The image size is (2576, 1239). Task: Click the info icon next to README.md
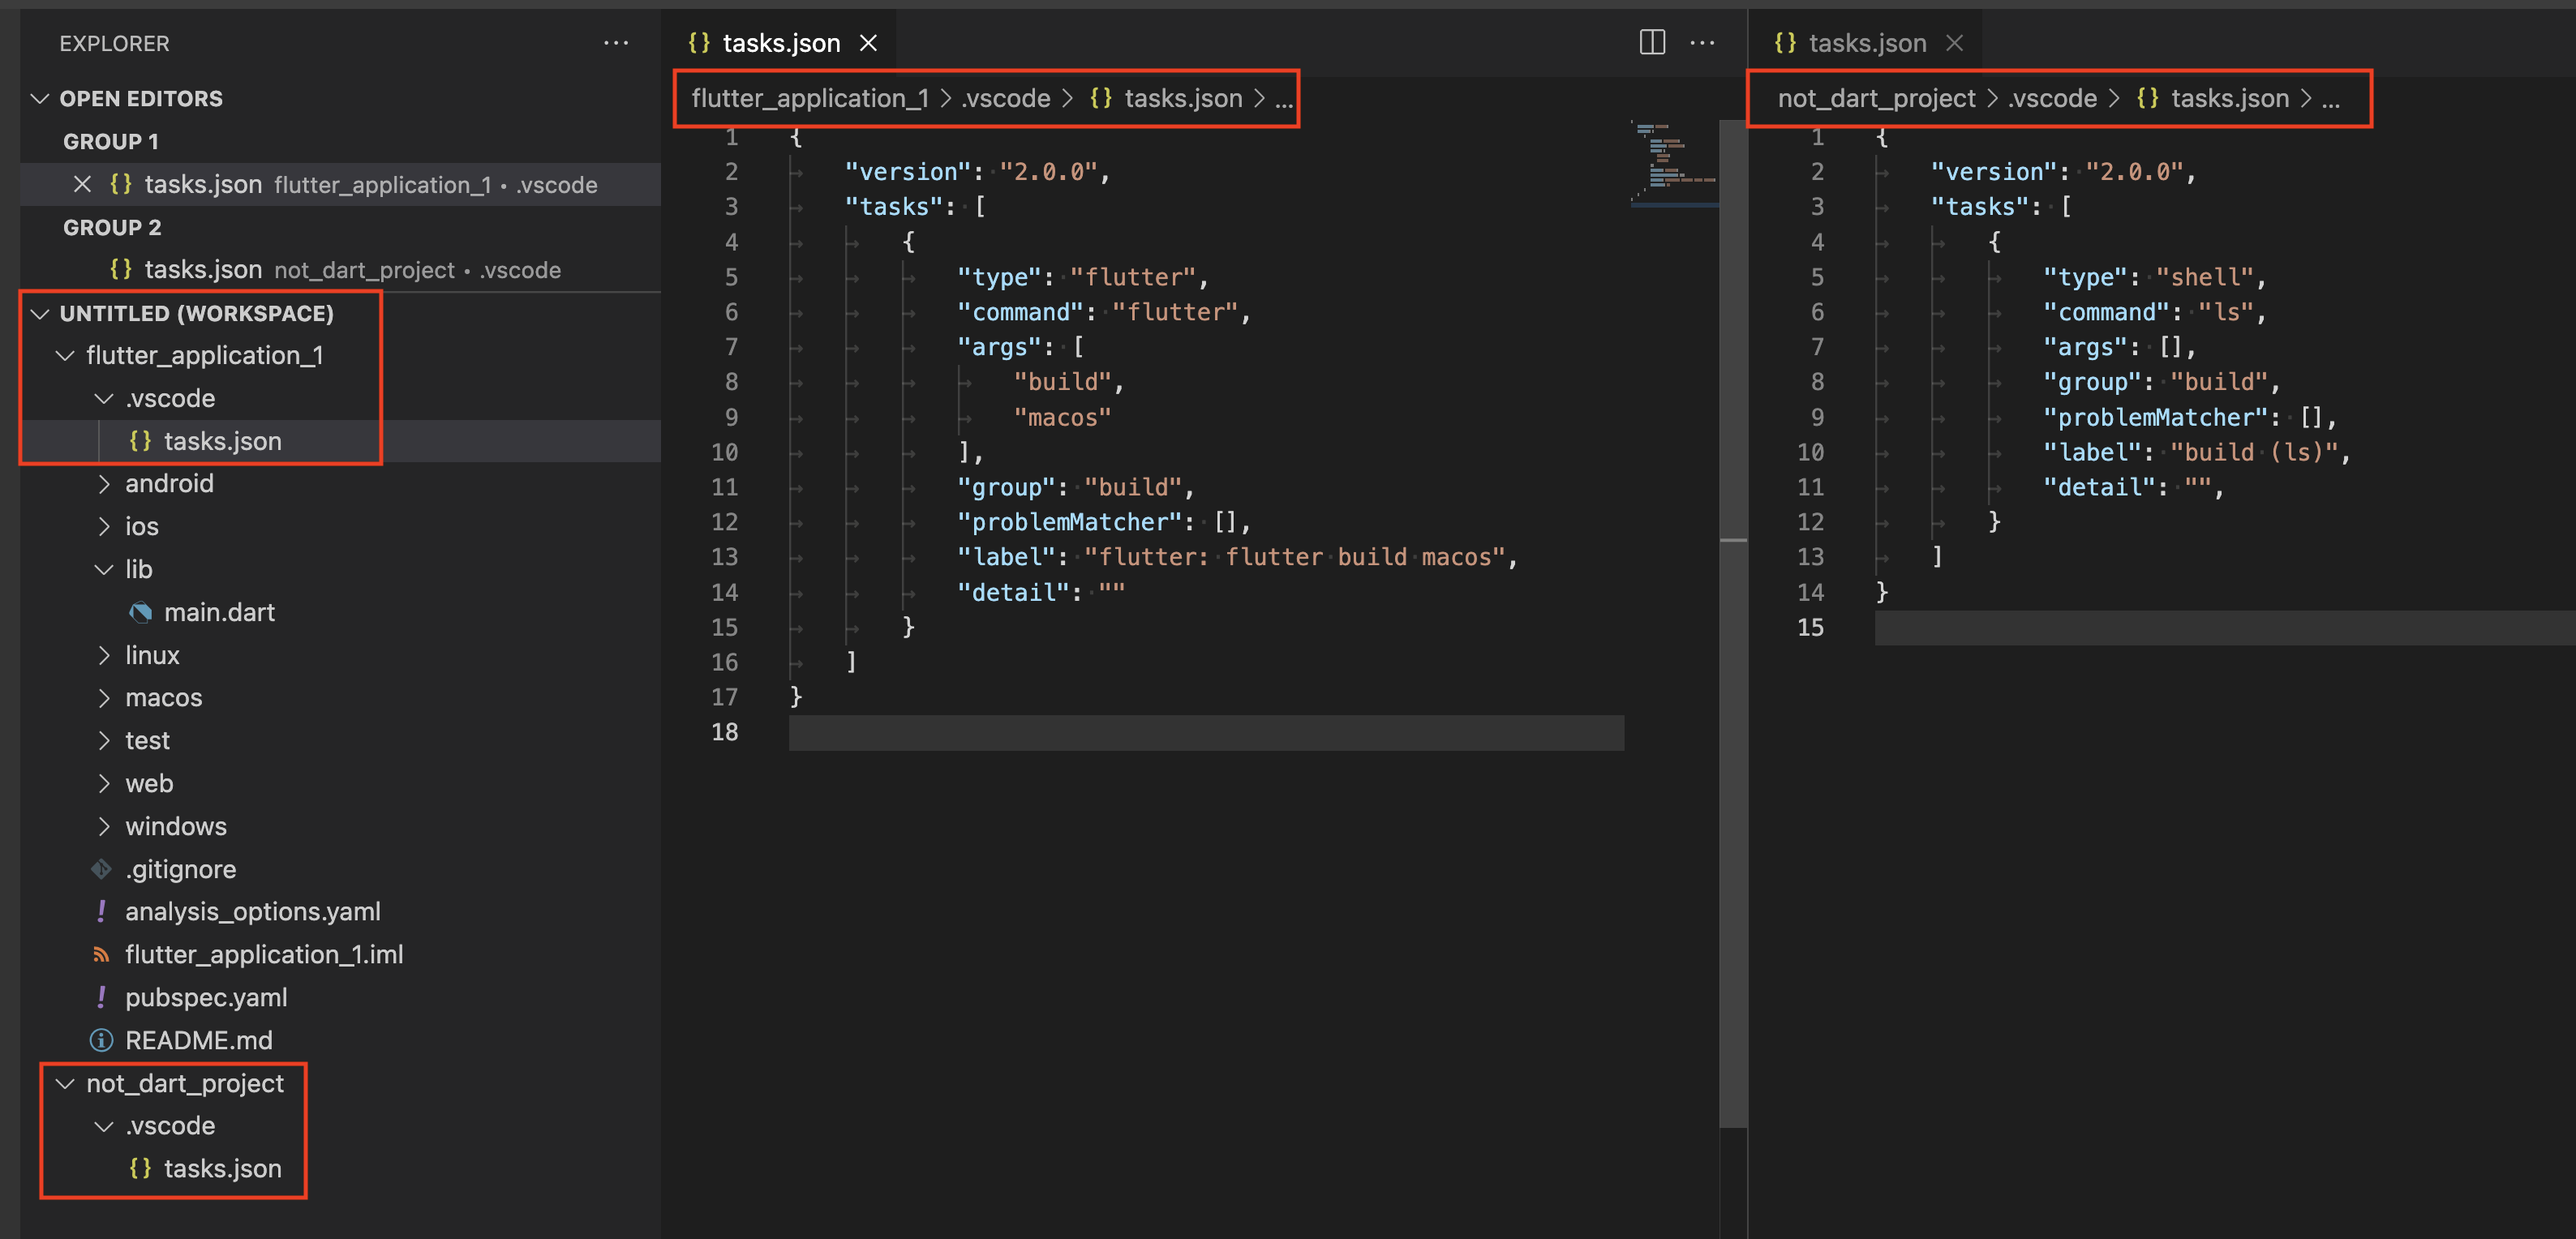pos(101,1040)
